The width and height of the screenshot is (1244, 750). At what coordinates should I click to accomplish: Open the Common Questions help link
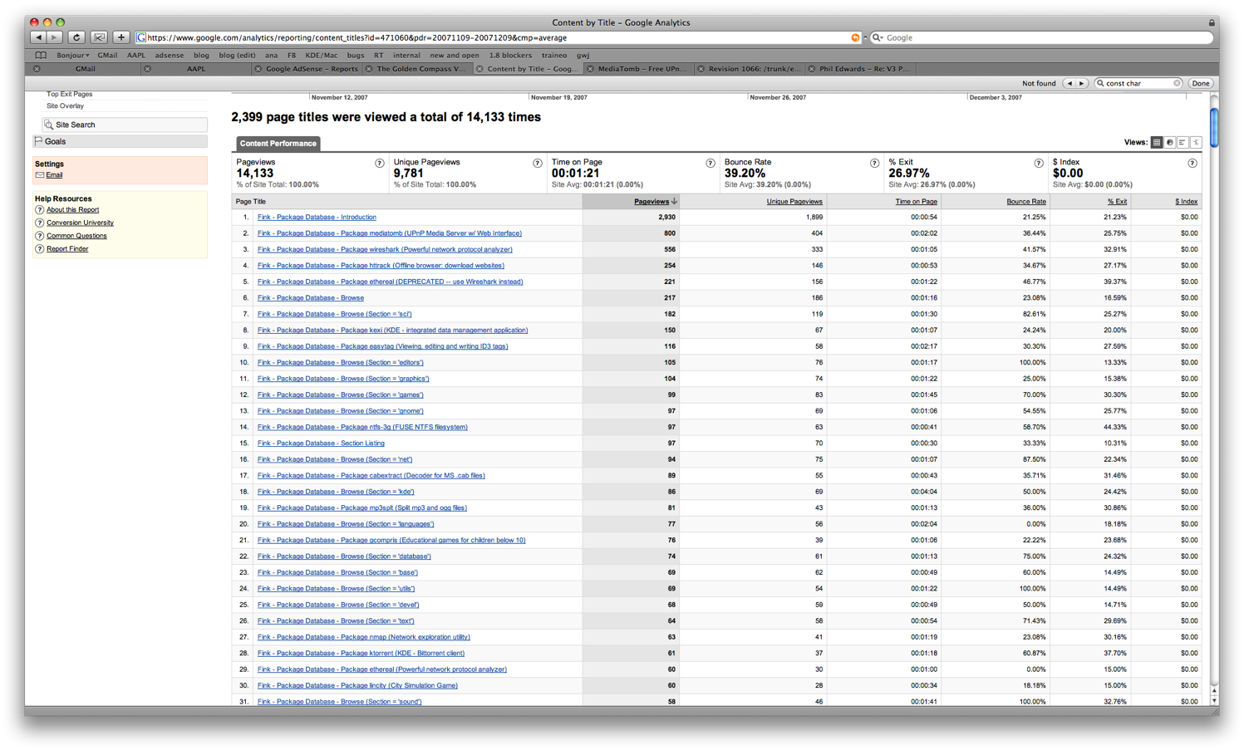(76, 236)
